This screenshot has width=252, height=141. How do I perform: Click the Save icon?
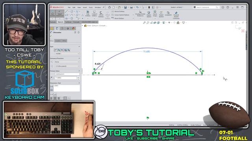125,7
